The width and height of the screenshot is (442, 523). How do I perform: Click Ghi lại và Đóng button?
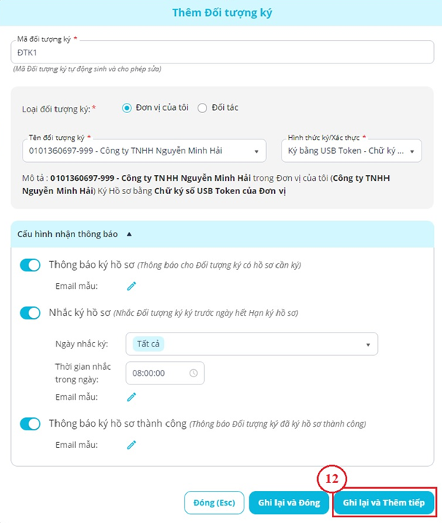point(289,503)
